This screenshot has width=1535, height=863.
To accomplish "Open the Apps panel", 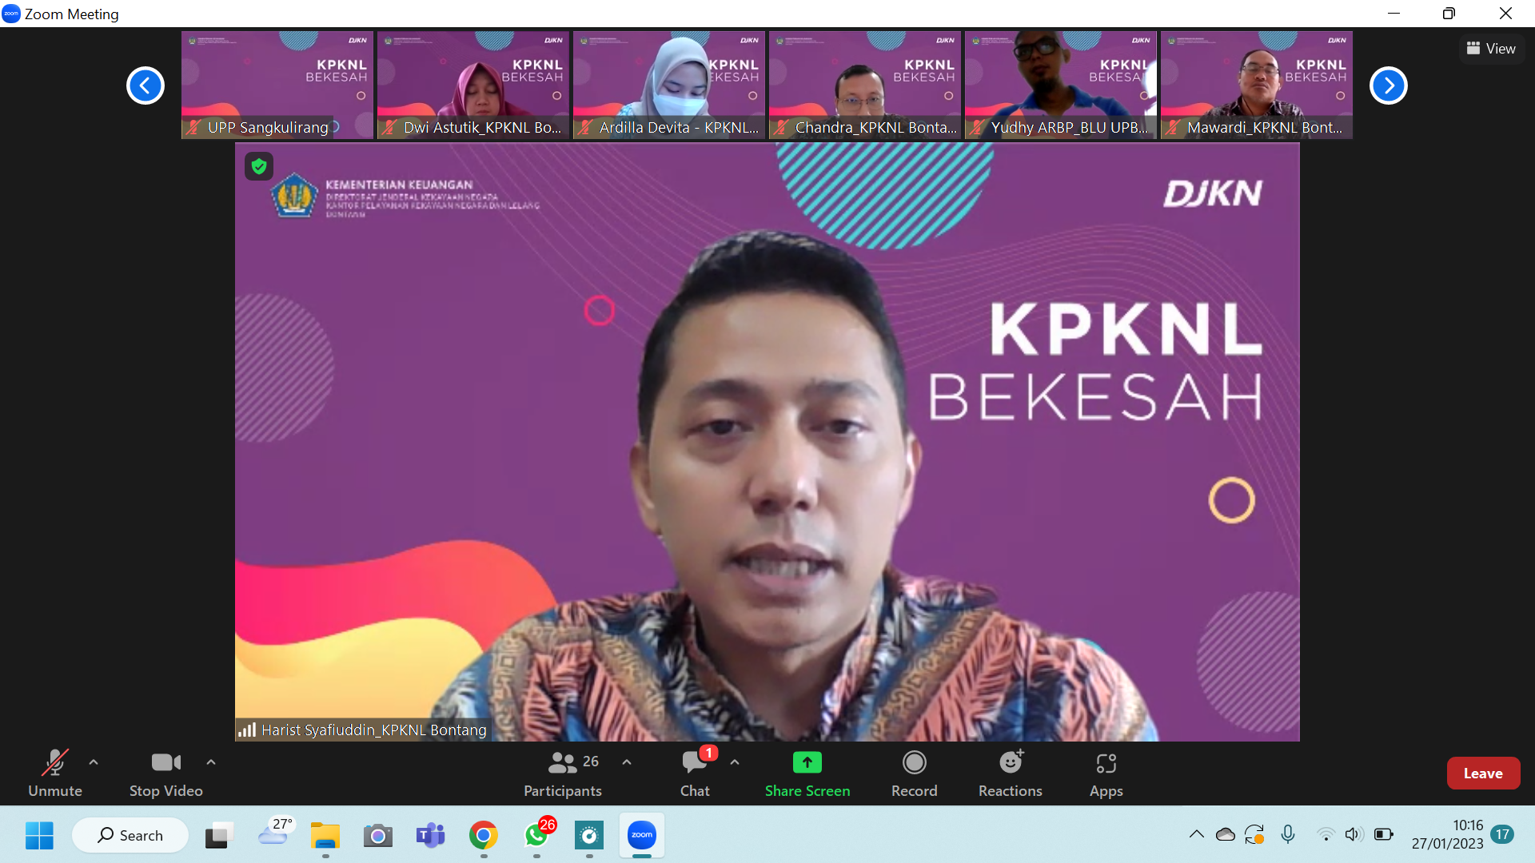I will 1106,773.
